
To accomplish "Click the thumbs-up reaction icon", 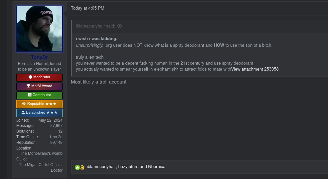I will pyautogui.click(x=77, y=167).
